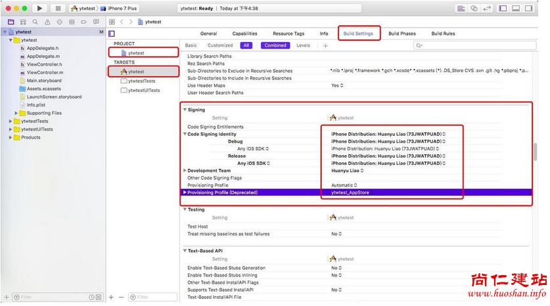Collapse the Signing section
Viewport: 550px width, 306px height.
click(x=185, y=110)
